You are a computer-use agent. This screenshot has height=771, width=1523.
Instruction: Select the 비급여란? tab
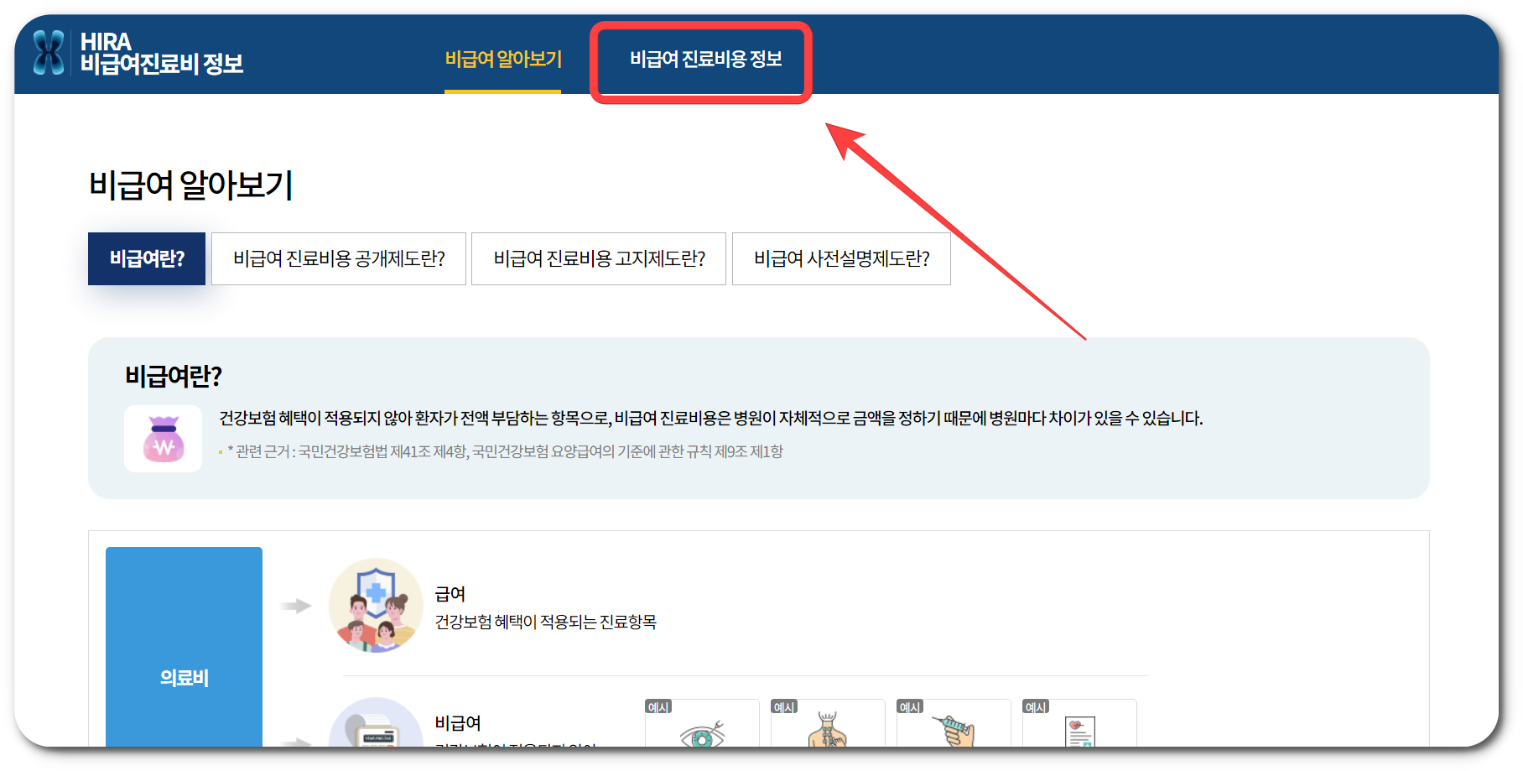pyautogui.click(x=146, y=258)
